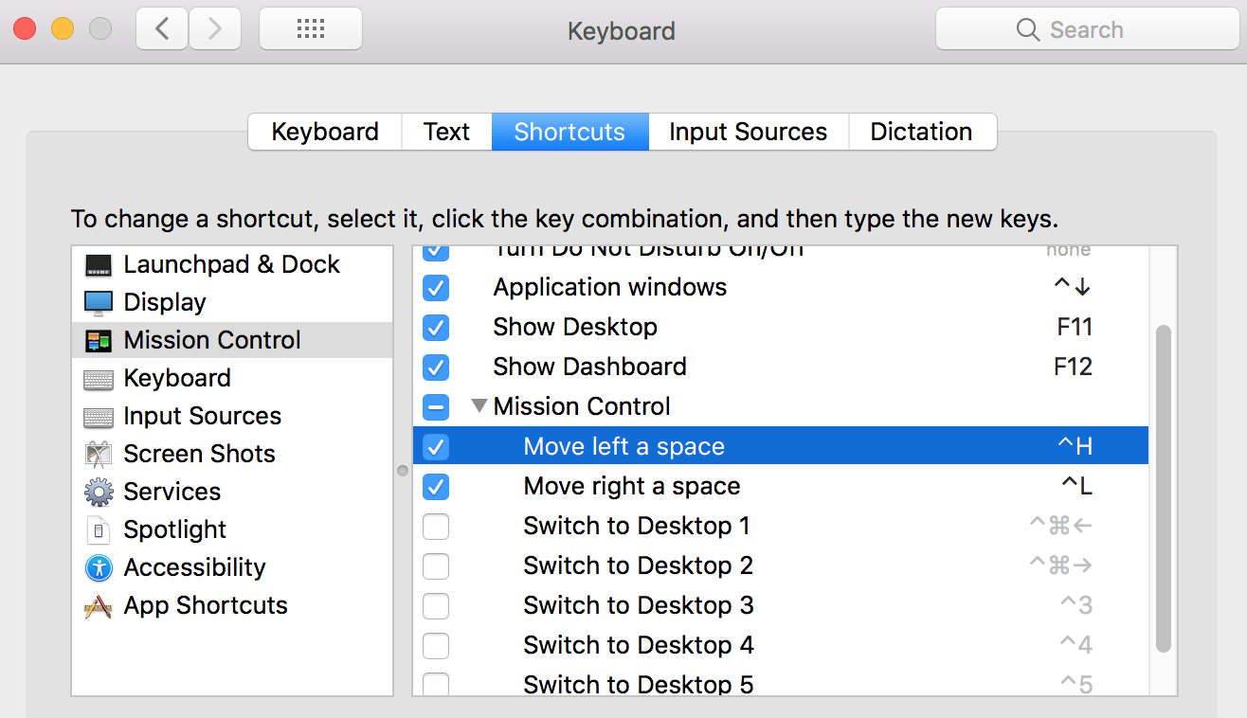
Task: Click the Accessibility icon
Action: 99,567
